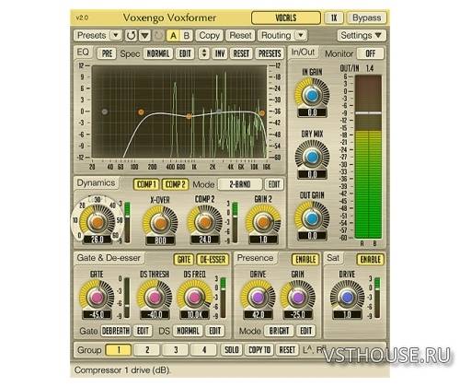Click the pink Gate threshold knob
Image resolution: width=460 pixels, height=387 pixels.
(x=97, y=298)
